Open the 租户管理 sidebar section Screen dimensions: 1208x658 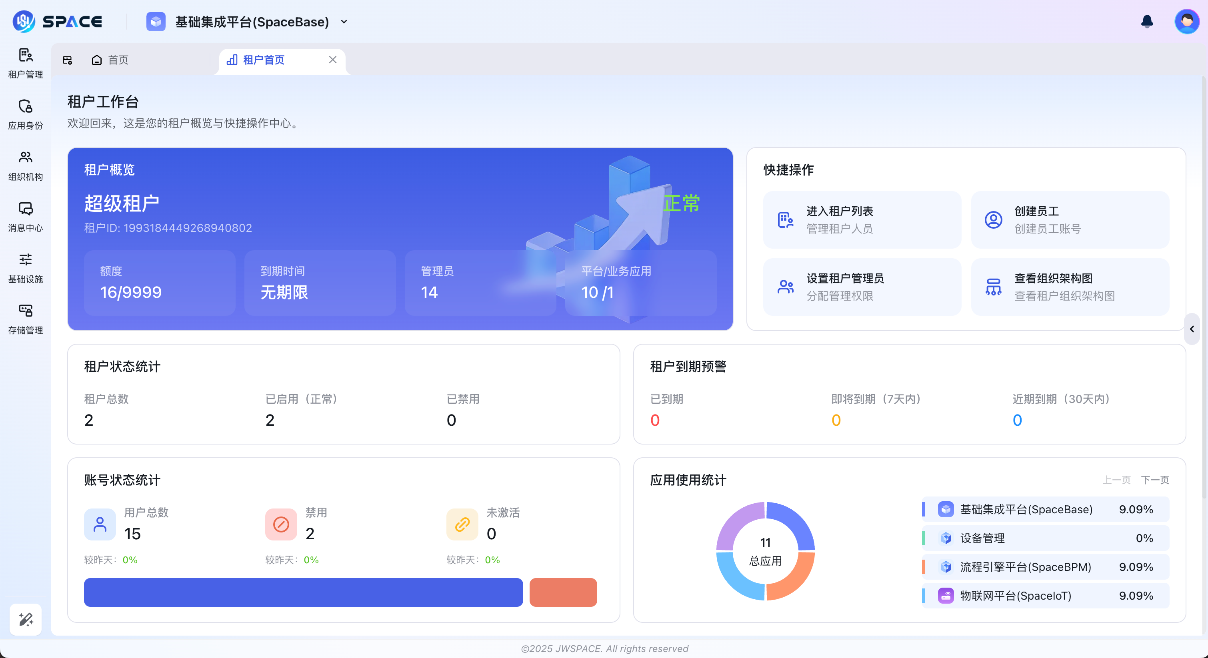(x=25, y=63)
